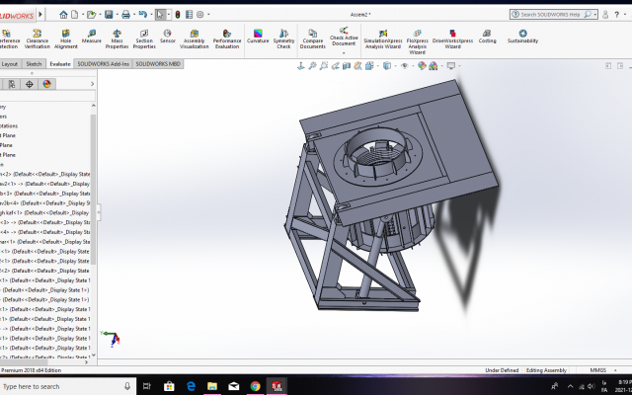
Task: Save the assembly with disk icon
Action: click(x=109, y=15)
